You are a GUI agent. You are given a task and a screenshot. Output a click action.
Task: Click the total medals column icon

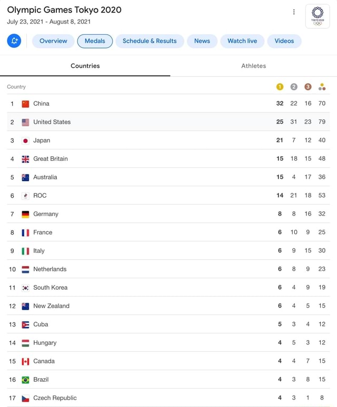pos(322,87)
